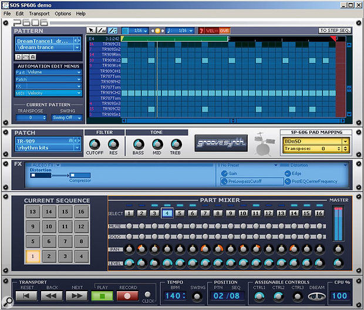364x310 pixels.
Task: Open the No Preset FX dropdown
Action: (275, 165)
